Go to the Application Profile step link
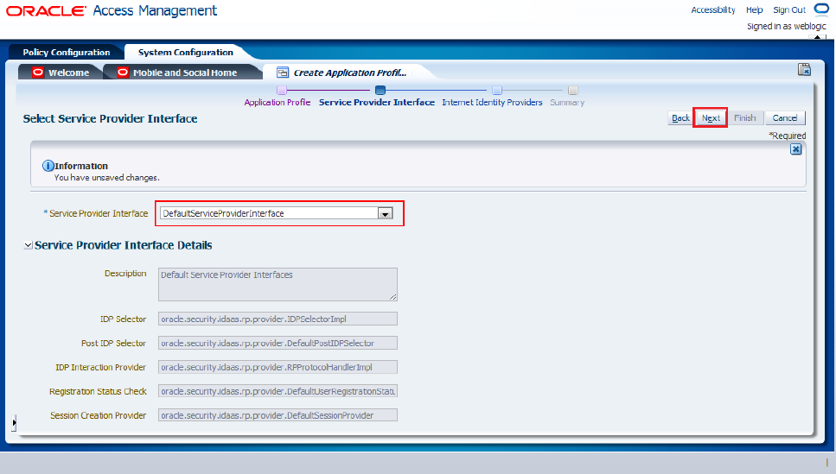The height and width of the screenshot is (474, 836). [278, 102]
